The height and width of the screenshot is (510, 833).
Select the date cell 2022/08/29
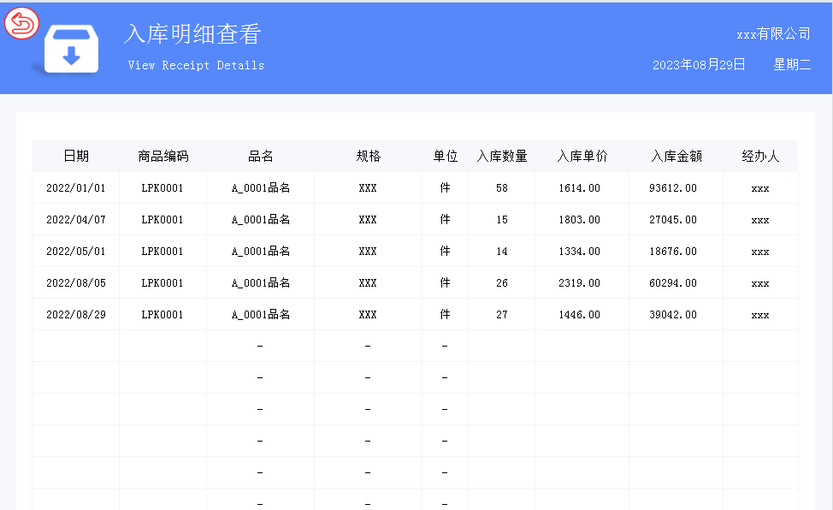[76, 314]
